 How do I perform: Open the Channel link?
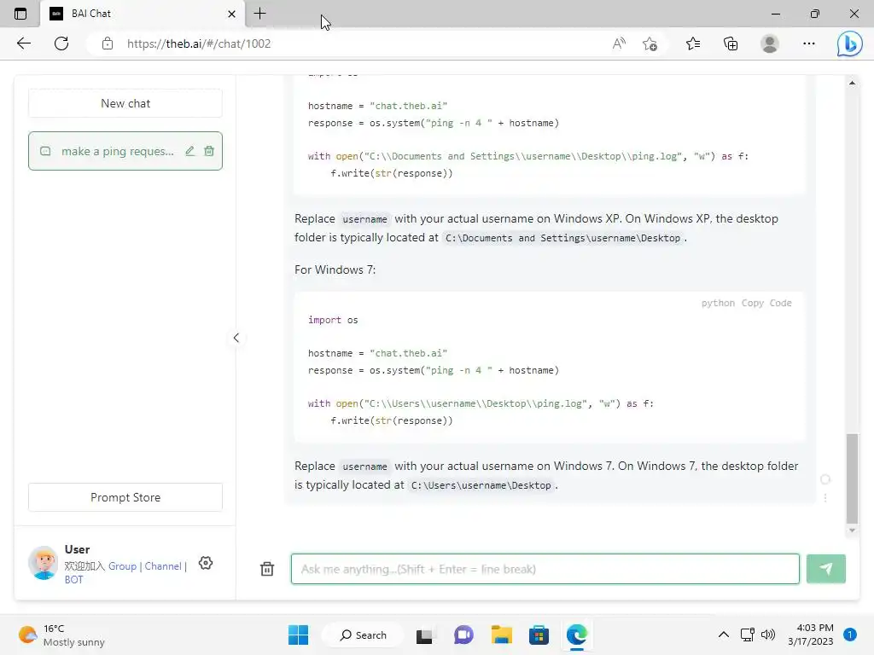[x=163, y=566]
